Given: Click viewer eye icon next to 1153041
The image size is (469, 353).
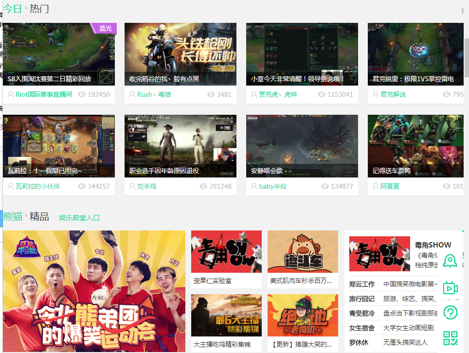Looking at the screenshot, I should click(322, 94).
